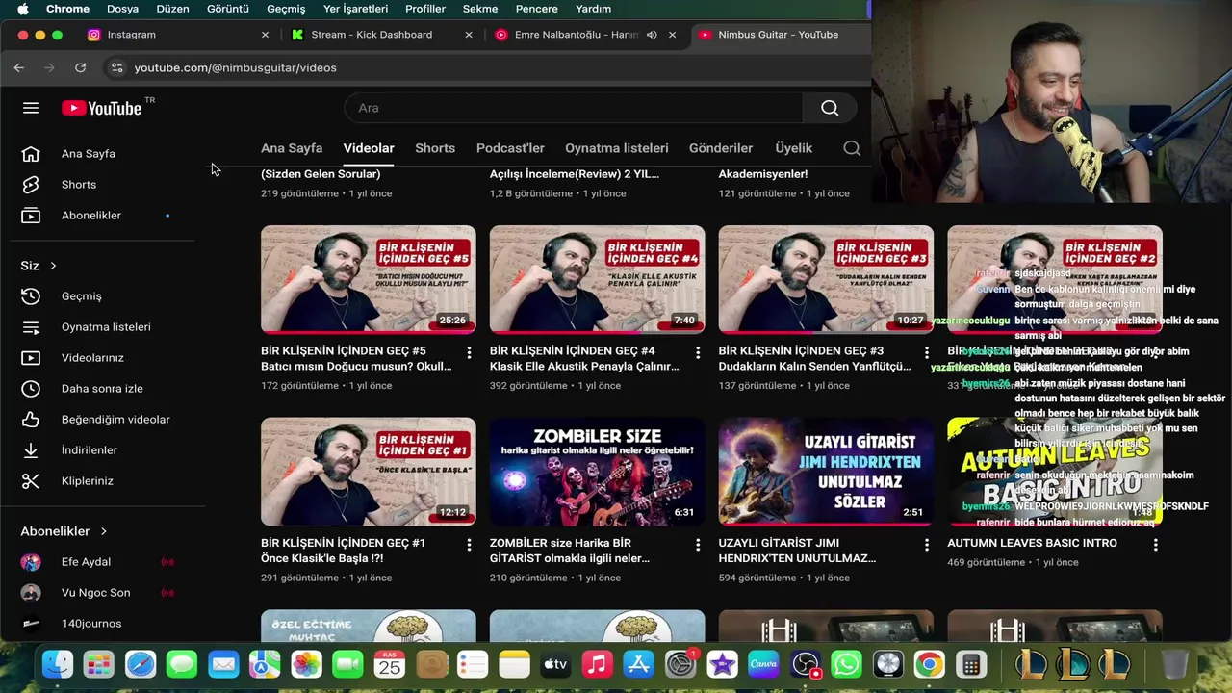Open channel search magnifier next to Üyelik
Image resolution: width=1232 pixels, height=693 pixels.
pos(852,148)
